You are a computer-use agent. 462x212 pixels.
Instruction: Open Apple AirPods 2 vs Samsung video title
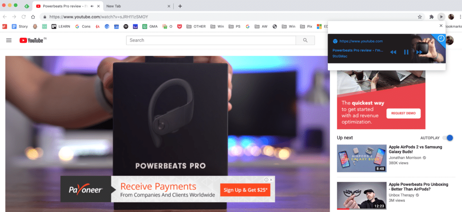416,149
